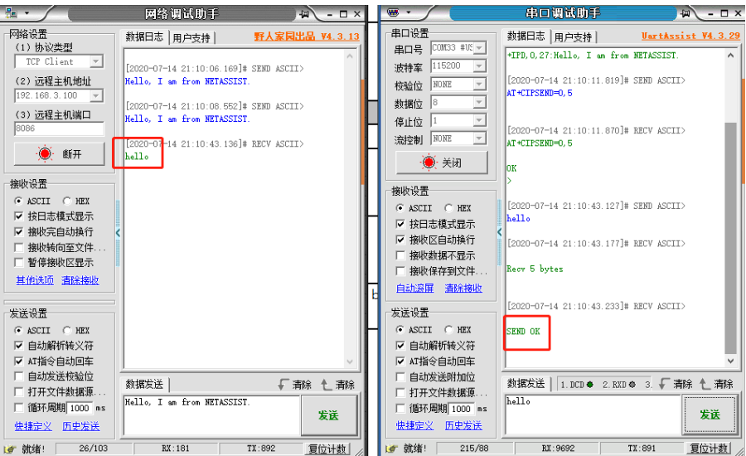Collapse the network assistant left settings panel
Viewport: 746px width, 456px height.
[118, 233]
